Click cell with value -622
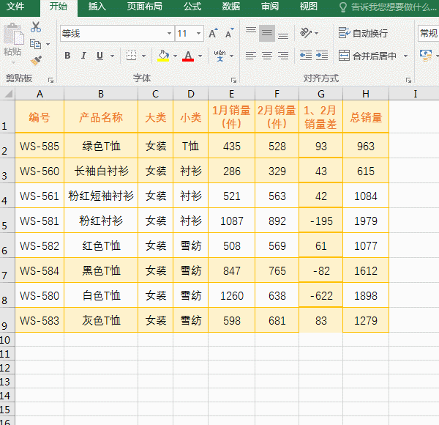The image size is (439, 425). coord(321,295)
